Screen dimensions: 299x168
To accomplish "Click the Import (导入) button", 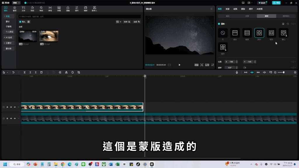I will (x=22, y=22).
